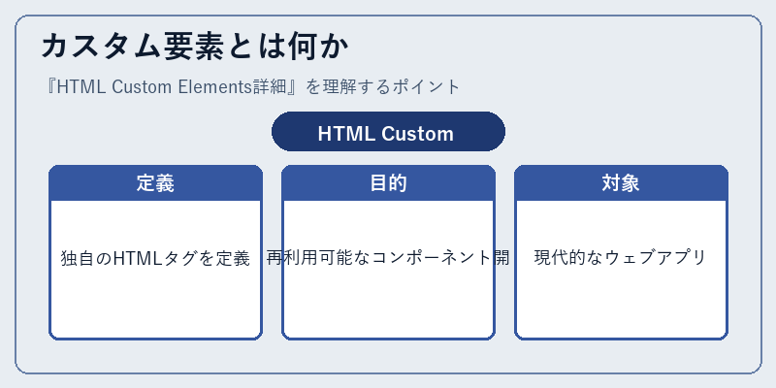Select the text 独自のHTMLタグを定義

tap(155, 258)
